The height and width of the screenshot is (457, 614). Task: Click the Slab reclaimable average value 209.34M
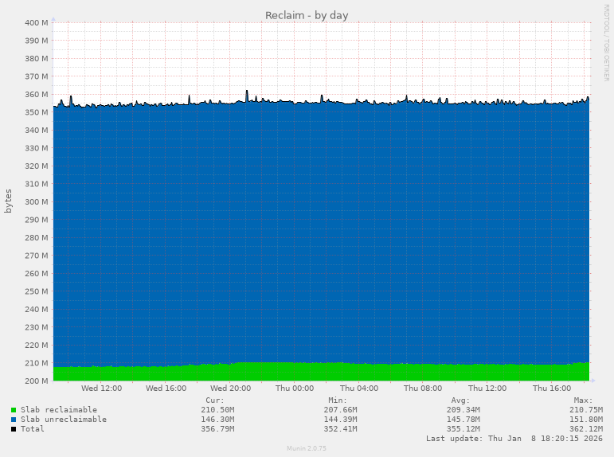[463, 410]
